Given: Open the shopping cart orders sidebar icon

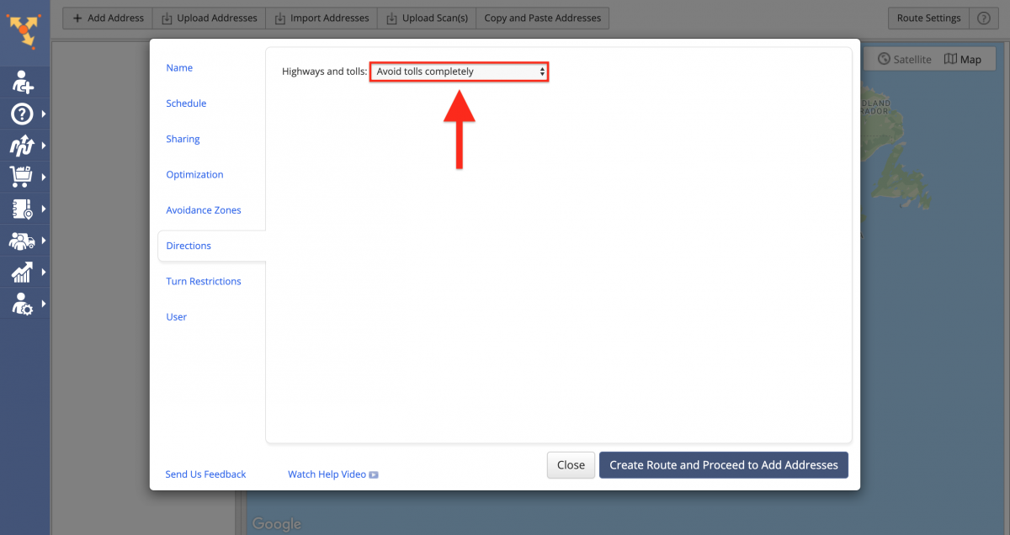Looking at the screenshot, I should pyautogui.click(x=21, y=177).
